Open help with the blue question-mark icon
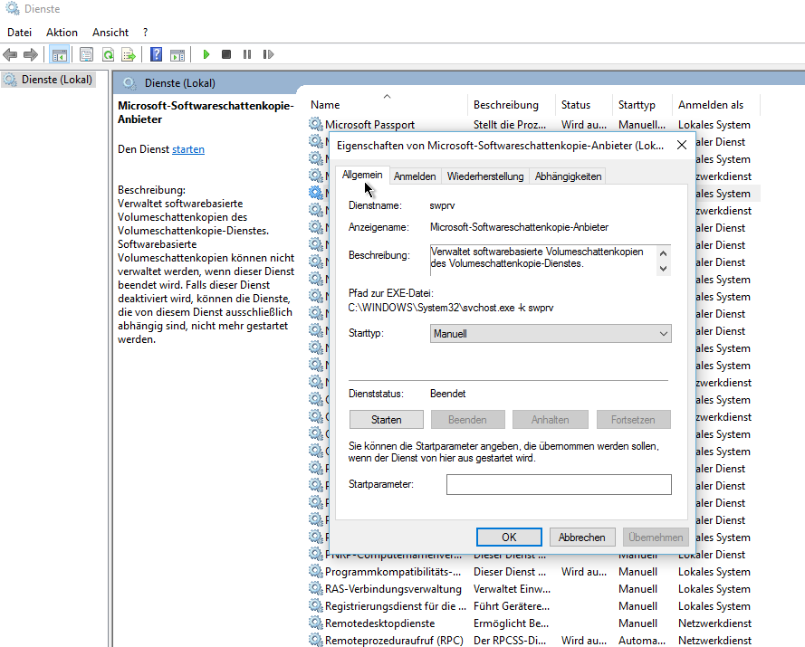805x647 pixels. [156, 54]
